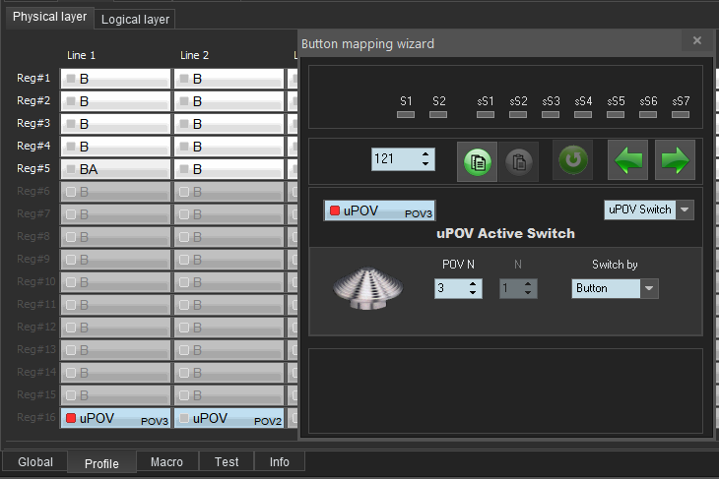Open the Profile tab

point(101,463)
